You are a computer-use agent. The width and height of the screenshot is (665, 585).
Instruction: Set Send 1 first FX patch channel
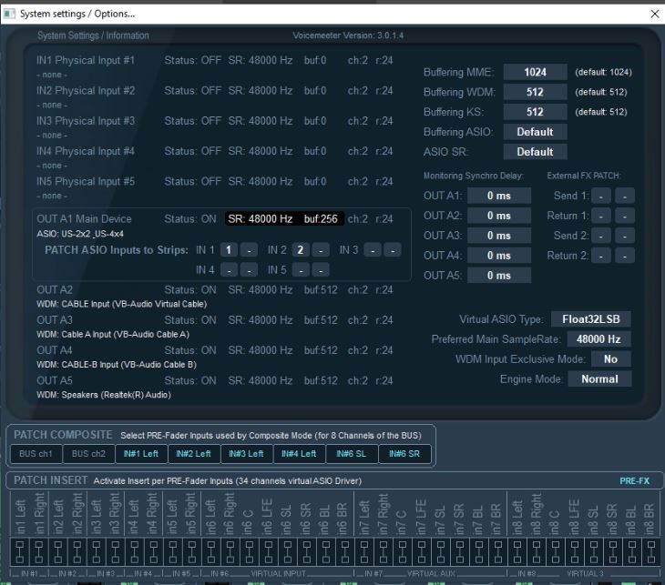[x=601, y=196]
